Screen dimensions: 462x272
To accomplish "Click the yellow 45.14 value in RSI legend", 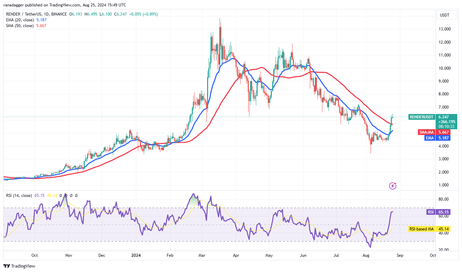I will click(x=51, y=196).
